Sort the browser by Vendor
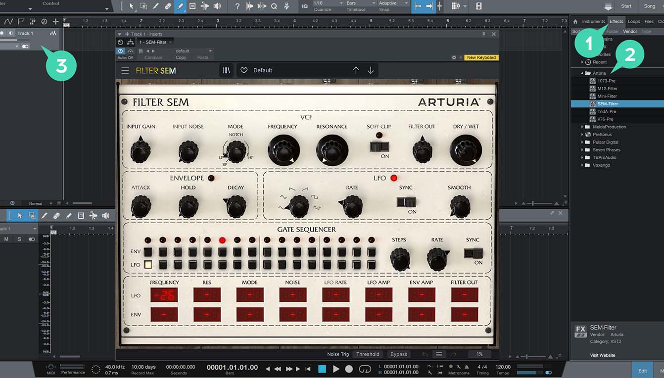This screenshot has width=664, height=378. click(x=630, y=31)
